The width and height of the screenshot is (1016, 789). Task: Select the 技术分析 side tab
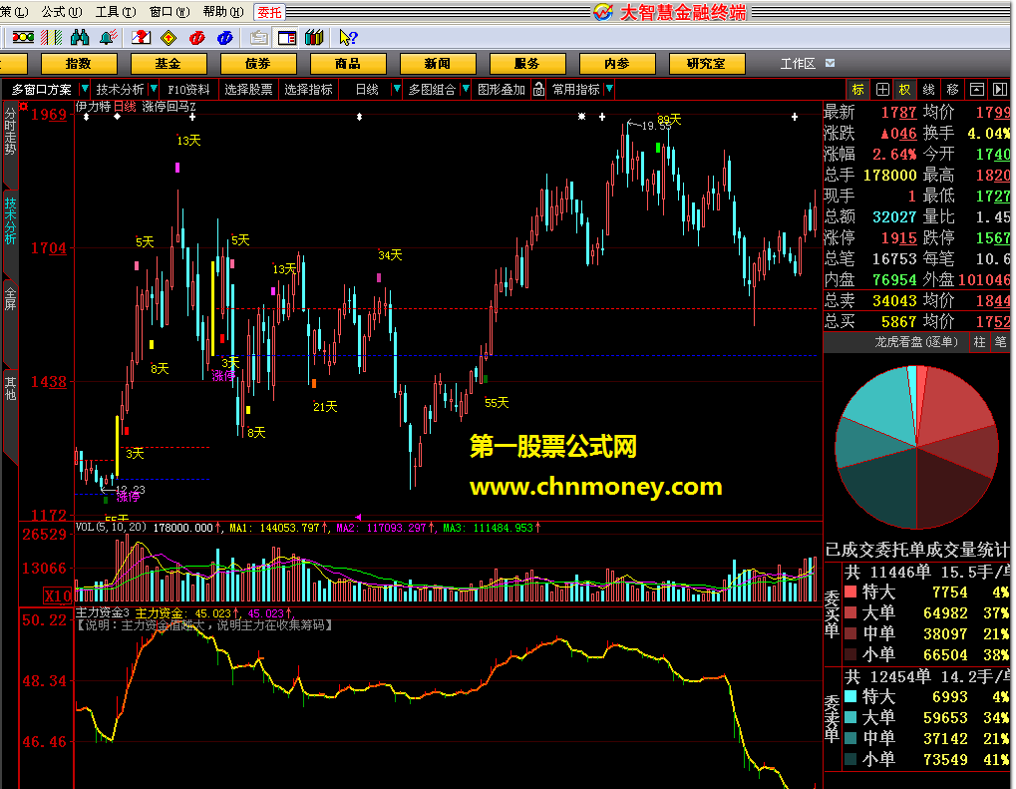pos(10,221)
